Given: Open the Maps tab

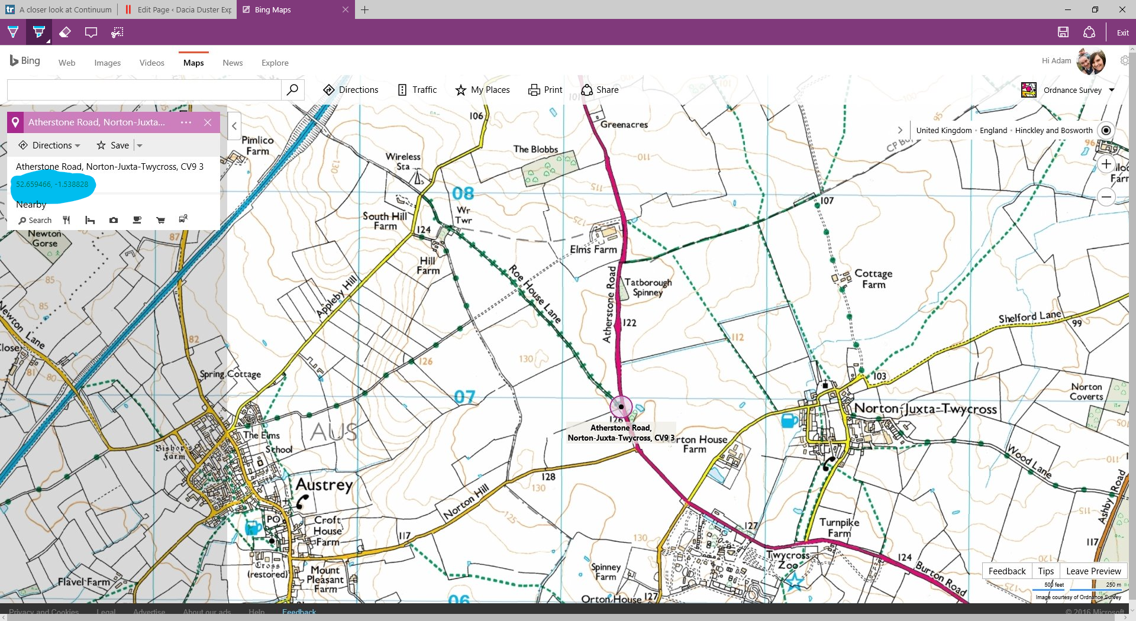Looking at the screenshot, I should tap(193, 63).
